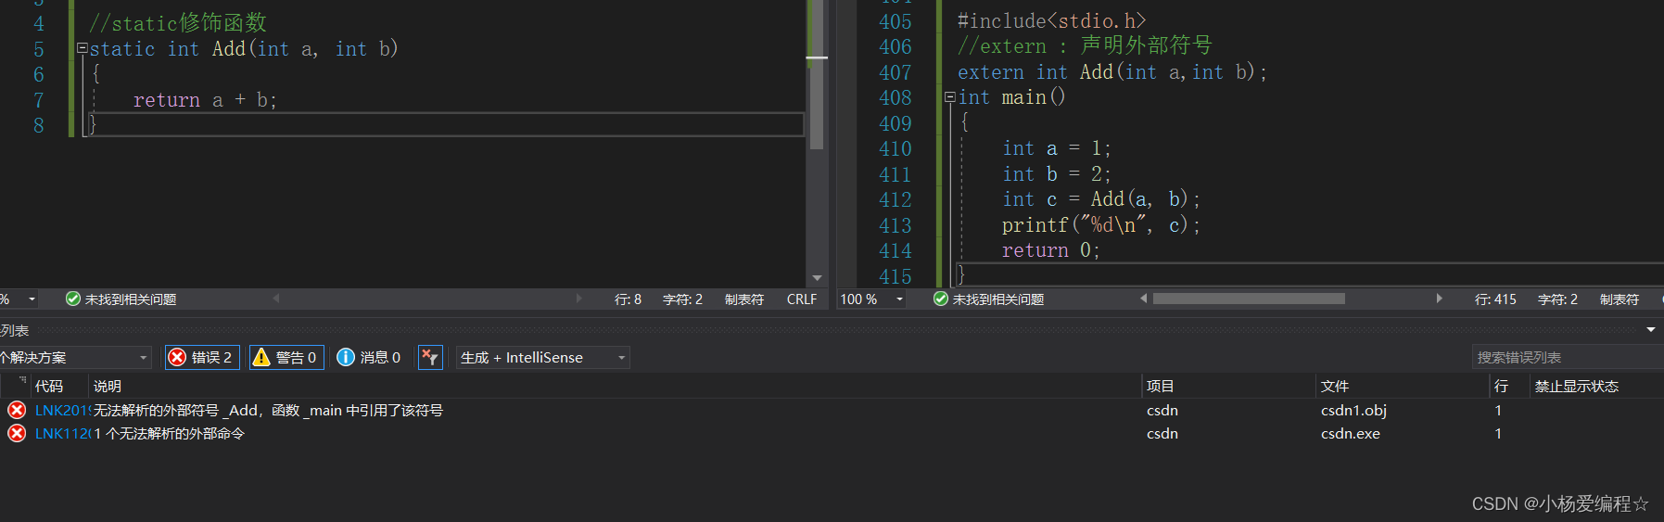Open left editor zoom dropdown arrow
The height and width of the screenshot is (522, 1664).
pyautogui.click(x=32, y=299)
